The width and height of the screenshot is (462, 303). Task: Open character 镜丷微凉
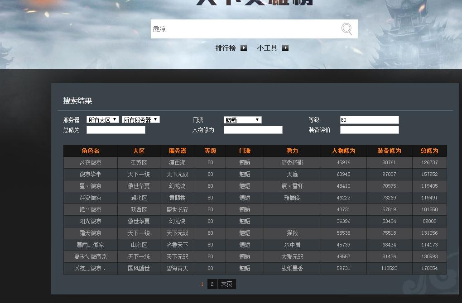coord(91,209)
